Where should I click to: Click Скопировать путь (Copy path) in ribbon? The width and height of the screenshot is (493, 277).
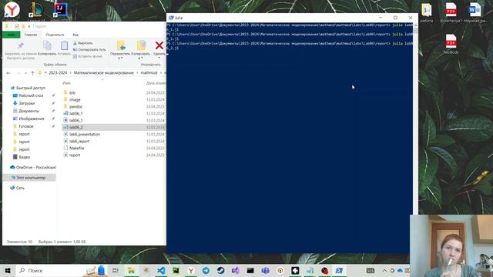tap(89, 49)
